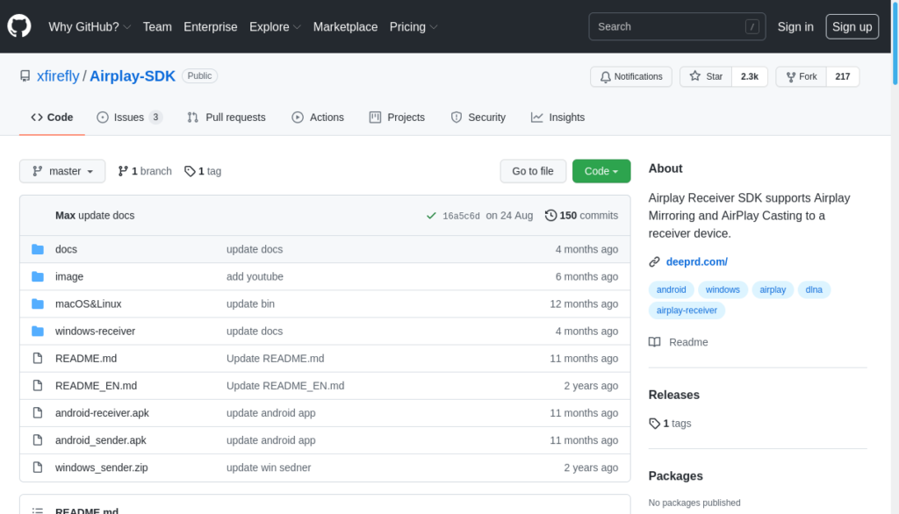
Task: Star the Airplay-SDK repository
Action: click(x=706, y=77)
